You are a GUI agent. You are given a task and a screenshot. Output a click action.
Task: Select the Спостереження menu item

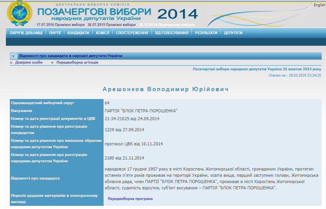click(x=132, y=33)
